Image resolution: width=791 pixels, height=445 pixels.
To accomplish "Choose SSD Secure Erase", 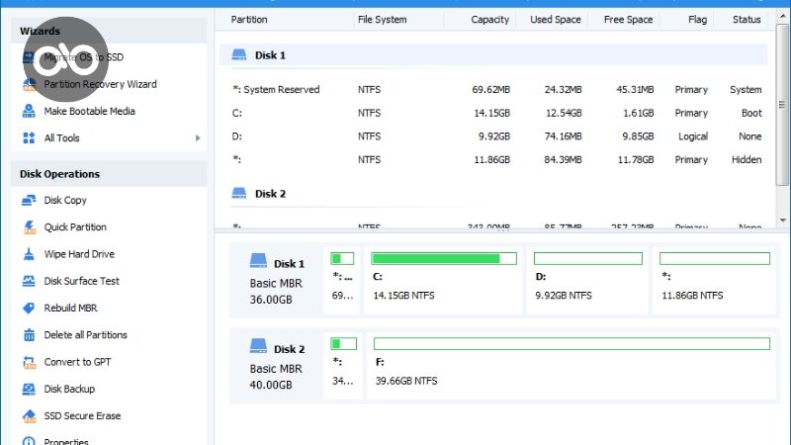I will (x=82, y=416).
